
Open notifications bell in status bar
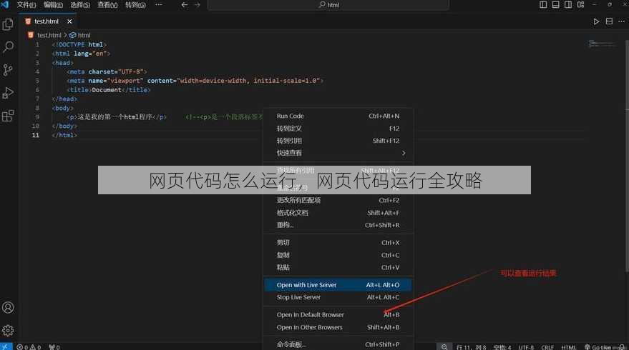tap(622, 347)
